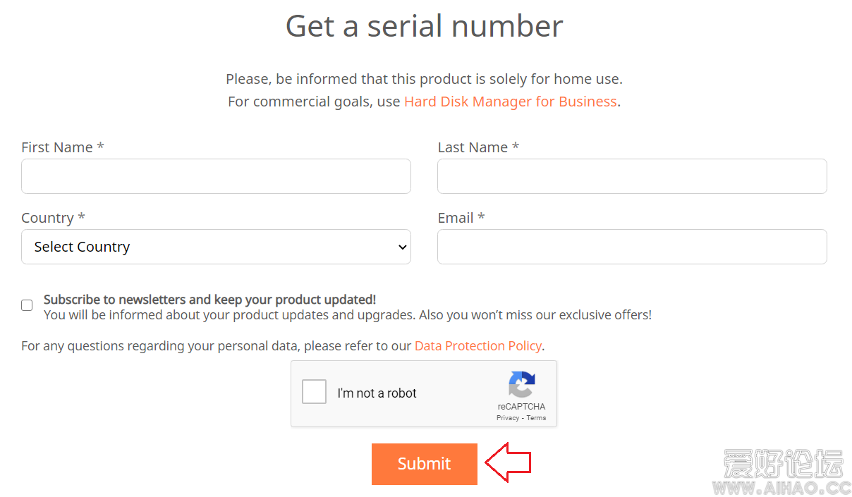The width and height of the screenshot is (852, 497).
Task: Tick the newsletter subscription checkbox
Action: pyautogui.click(x=27, y=305)
